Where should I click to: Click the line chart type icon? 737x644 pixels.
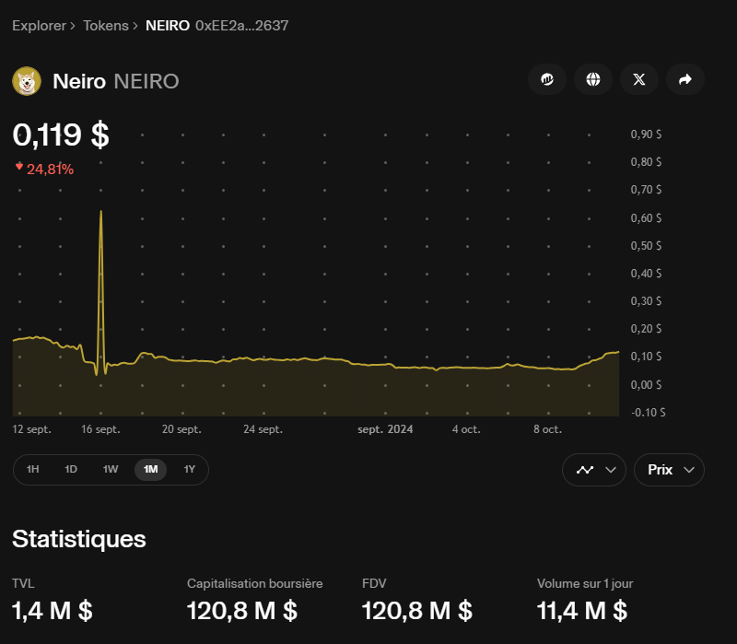tap(585, 470)
